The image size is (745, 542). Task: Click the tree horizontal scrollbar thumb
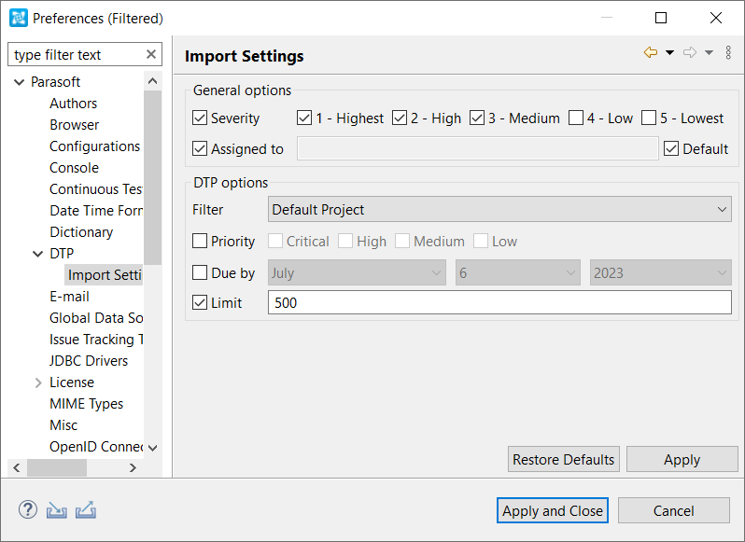coord(57,468)
